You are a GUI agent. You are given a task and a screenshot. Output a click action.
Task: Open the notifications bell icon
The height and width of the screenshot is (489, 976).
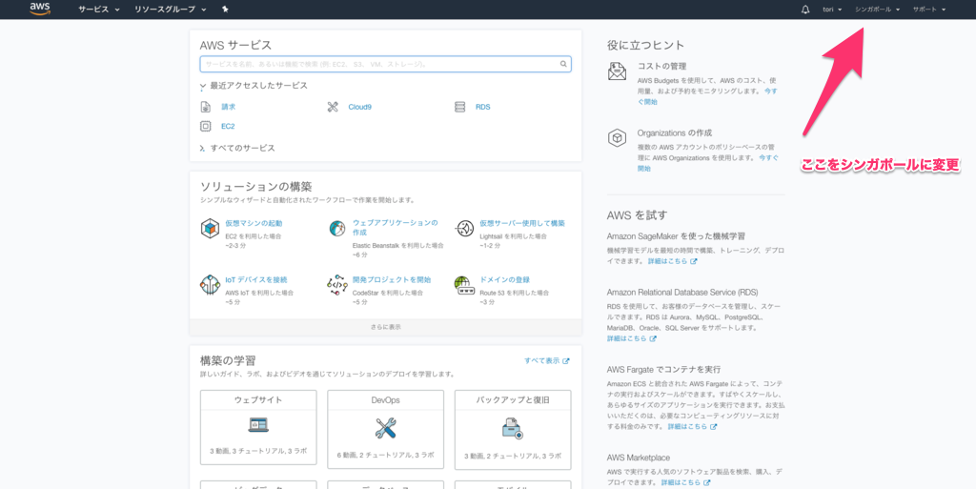tap(806, 10)
